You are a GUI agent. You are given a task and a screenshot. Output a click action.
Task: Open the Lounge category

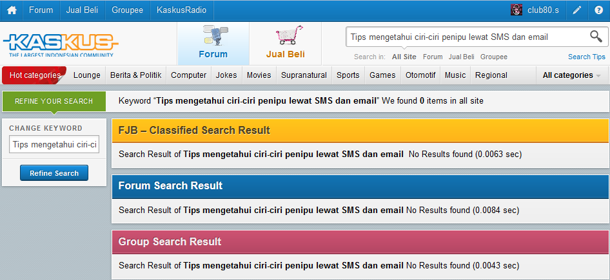(x=87, y=75)
